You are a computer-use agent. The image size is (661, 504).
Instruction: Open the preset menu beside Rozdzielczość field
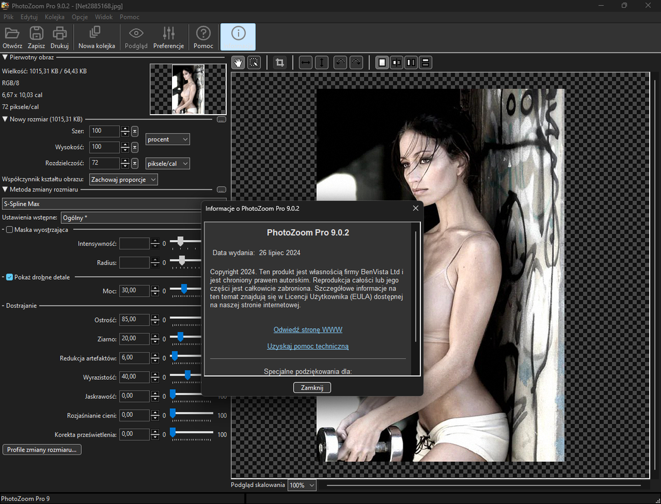(x=135, y=164)
